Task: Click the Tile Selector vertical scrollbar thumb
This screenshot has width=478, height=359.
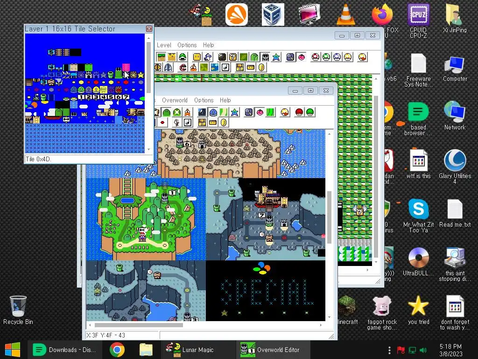Action: [149, 67]
